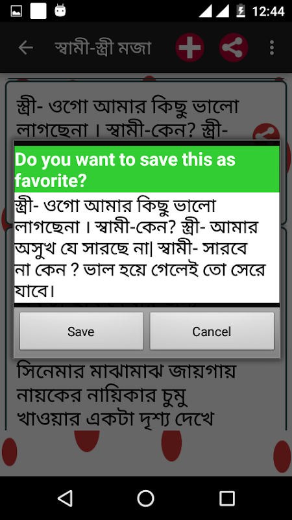Tap the battery charging icon
This screenshot has height=520, width=292.
[241, 11]
